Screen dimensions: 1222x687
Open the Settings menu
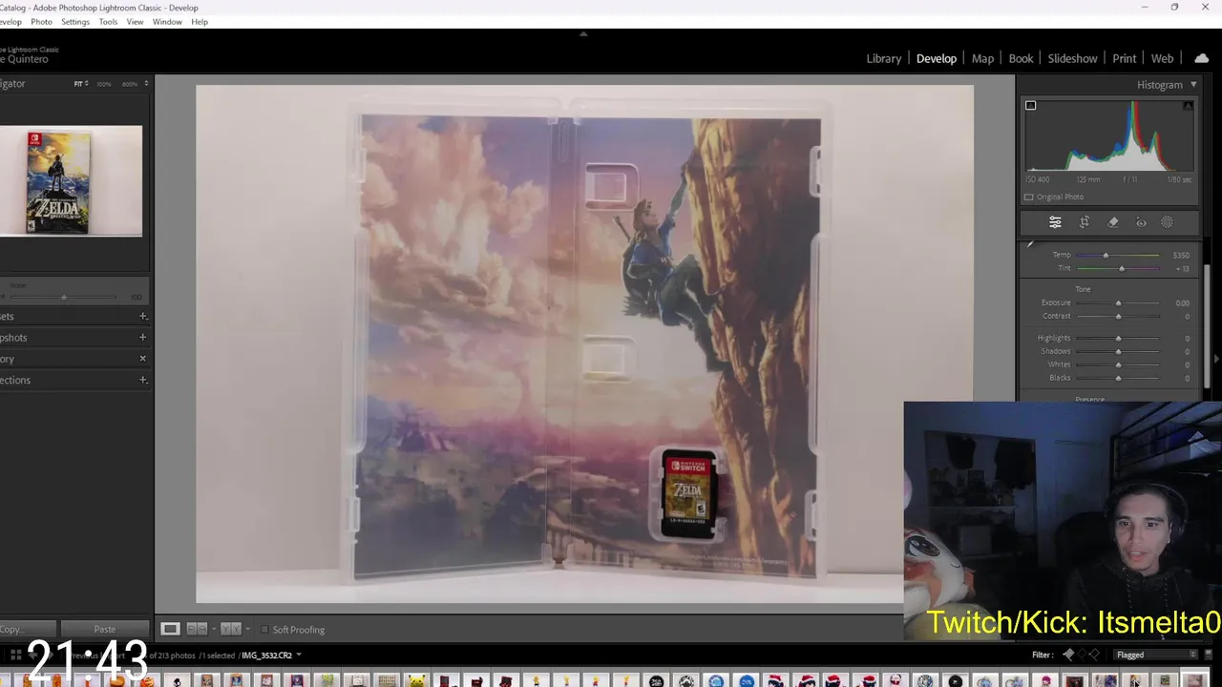point(74,22)
